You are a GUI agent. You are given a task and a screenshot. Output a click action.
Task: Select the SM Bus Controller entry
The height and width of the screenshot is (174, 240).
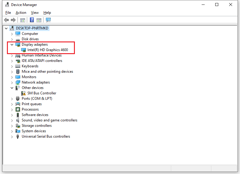tap(42, 93)
